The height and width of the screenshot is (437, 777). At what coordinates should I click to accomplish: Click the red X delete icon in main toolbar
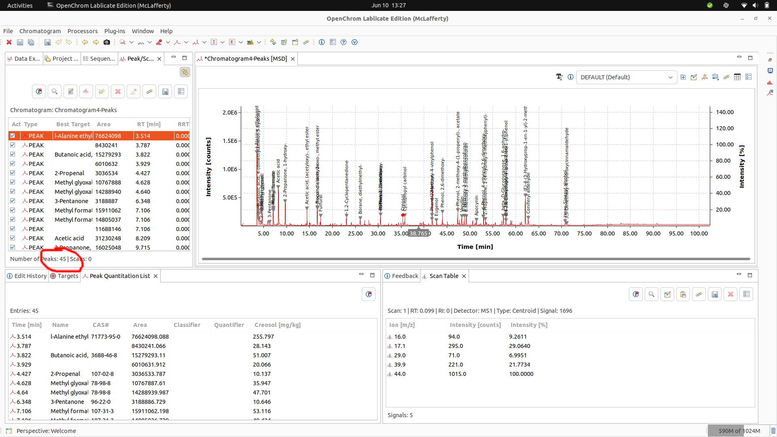[9, 42]
